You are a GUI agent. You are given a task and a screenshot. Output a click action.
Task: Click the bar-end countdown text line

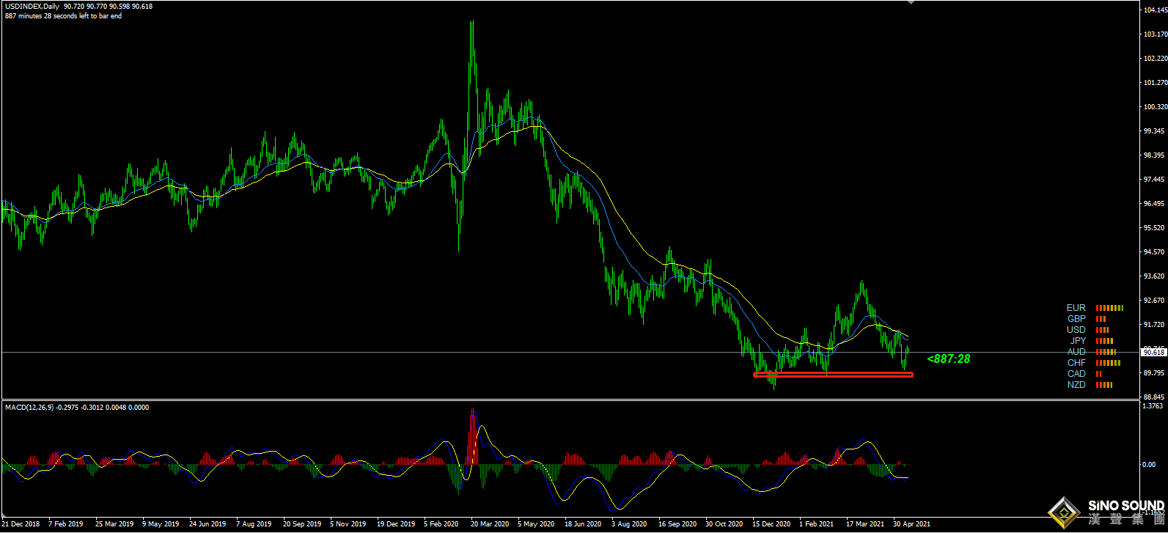coord(63,16)
